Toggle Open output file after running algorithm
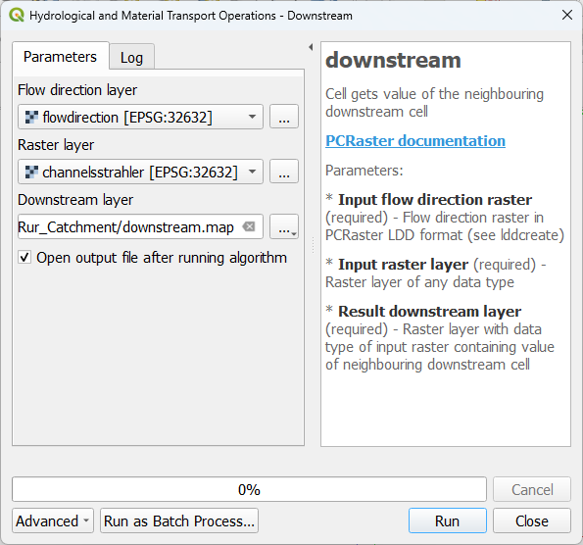The width and height of the screenshot is (583, 545). point(24,258)
